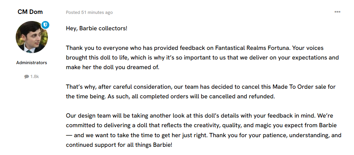The width and height of the screenshot is (354, 155).
Task: Click the Administrators group label
Action: [31, 63]
